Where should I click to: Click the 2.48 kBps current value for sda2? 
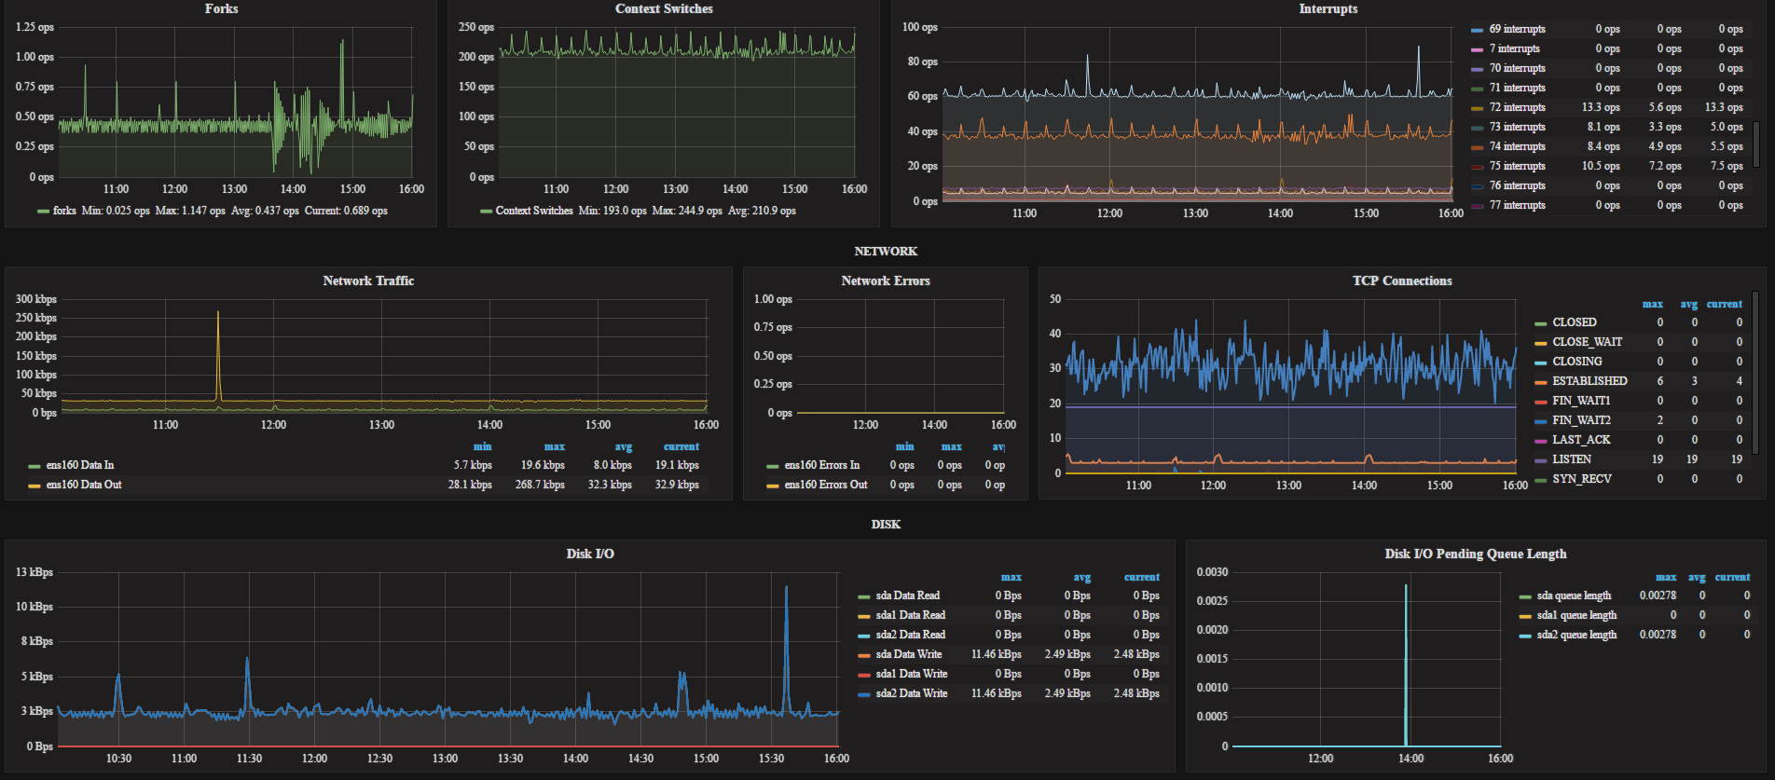pos(1136,693)
